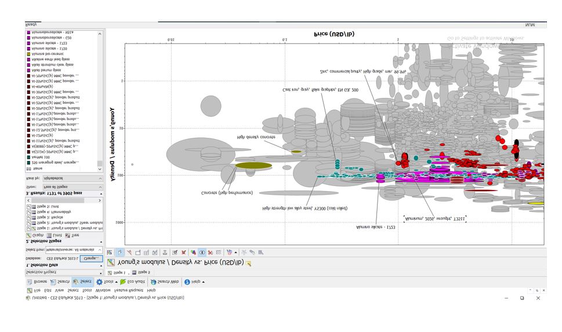Screen dimensions: 562x332
Task: Open Search Web
Action: coord(165,282)
